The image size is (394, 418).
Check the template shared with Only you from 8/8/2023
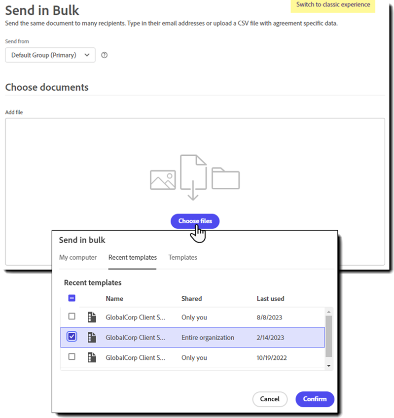coord(72,316)
